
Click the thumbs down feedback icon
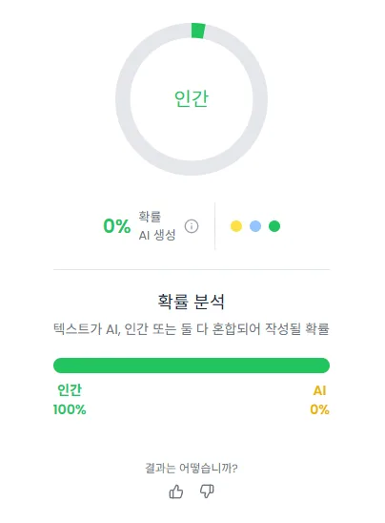pos(207,492)
